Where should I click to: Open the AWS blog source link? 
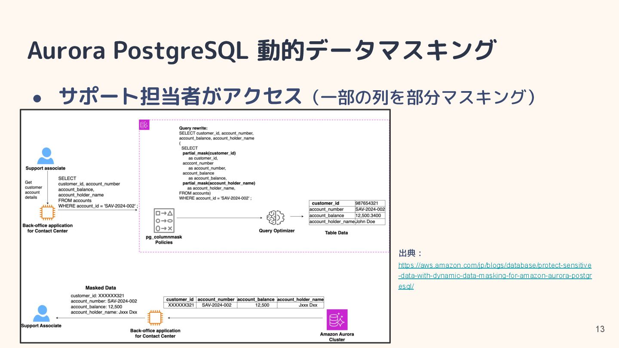coord(495,276)
